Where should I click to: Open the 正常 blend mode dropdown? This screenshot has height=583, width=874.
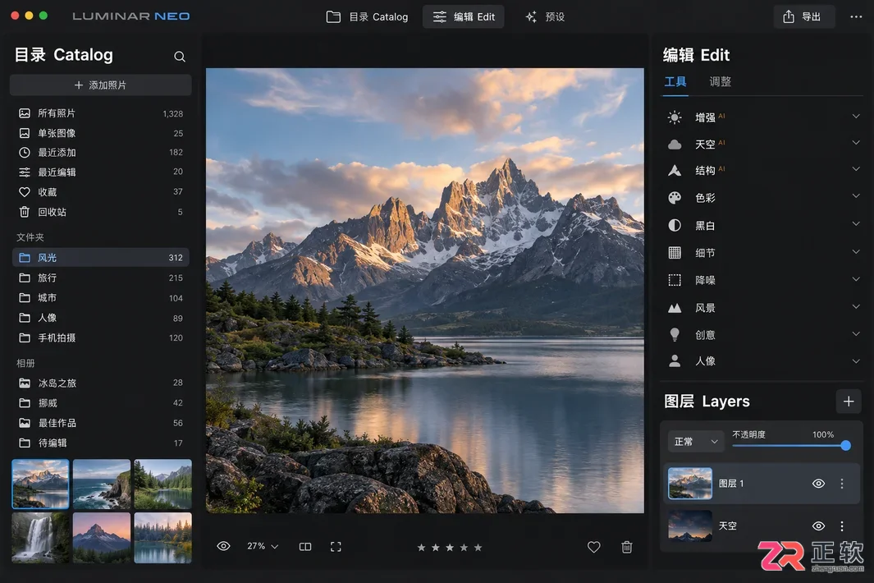coord(695,442)
